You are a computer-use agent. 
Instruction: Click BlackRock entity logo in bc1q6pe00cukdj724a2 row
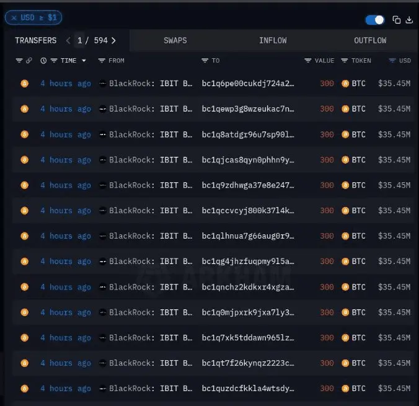pos(103,84)
